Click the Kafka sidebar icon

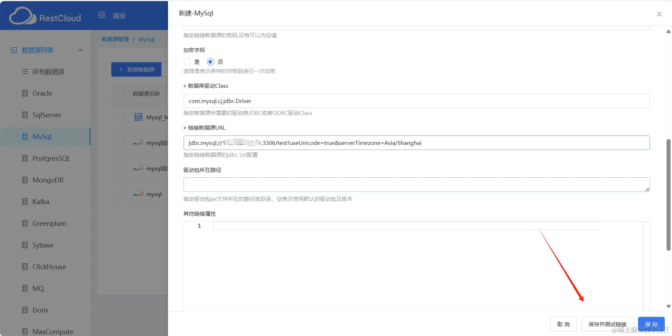pos(25,202)
